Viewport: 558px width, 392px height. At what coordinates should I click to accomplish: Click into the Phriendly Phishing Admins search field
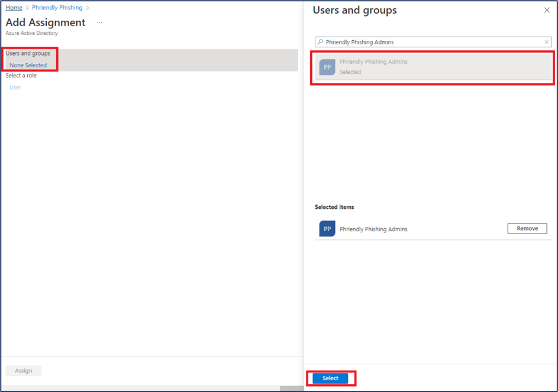coord(433,42)
